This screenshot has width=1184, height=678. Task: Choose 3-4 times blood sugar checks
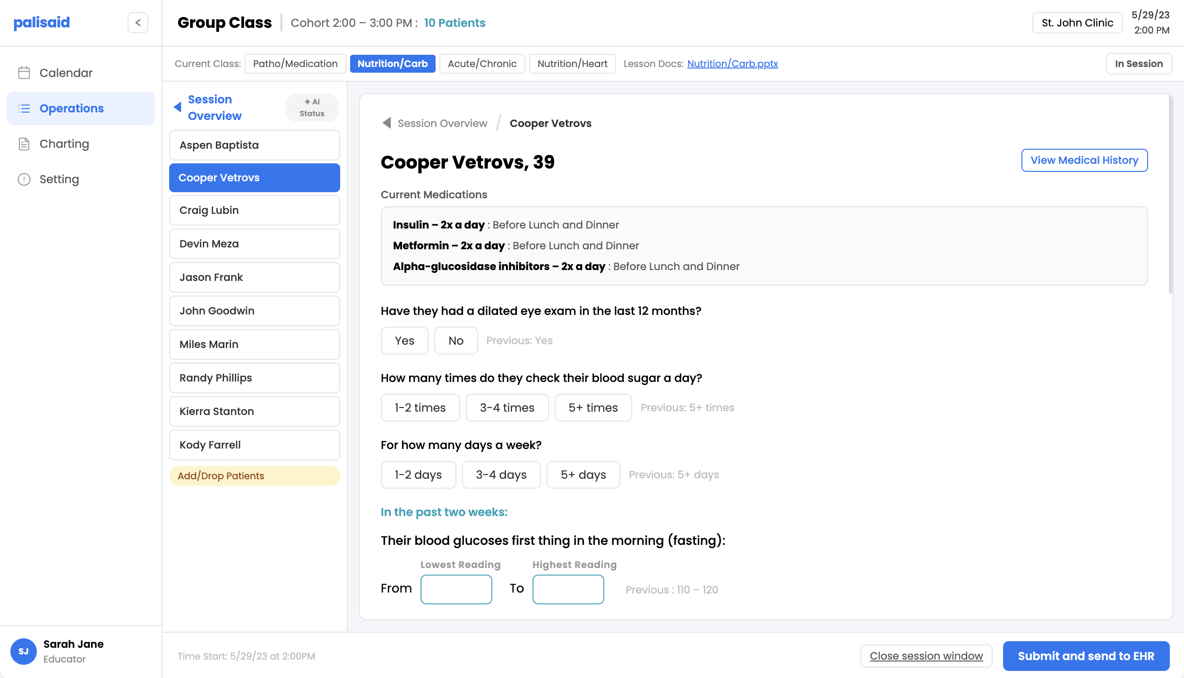[x=507, y=407]
